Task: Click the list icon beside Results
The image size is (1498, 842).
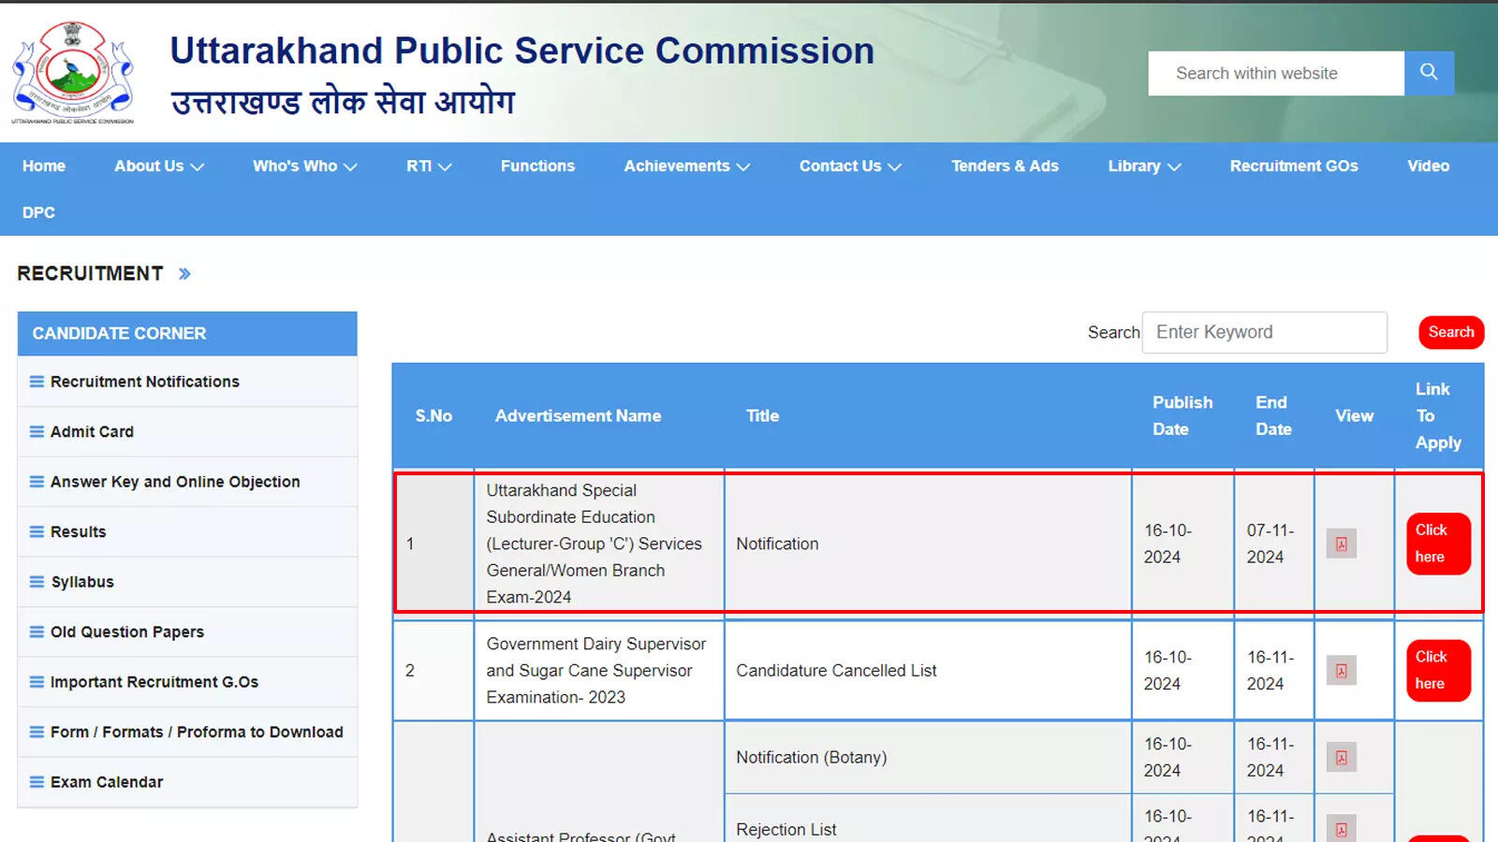Action: tap(37, 531)
